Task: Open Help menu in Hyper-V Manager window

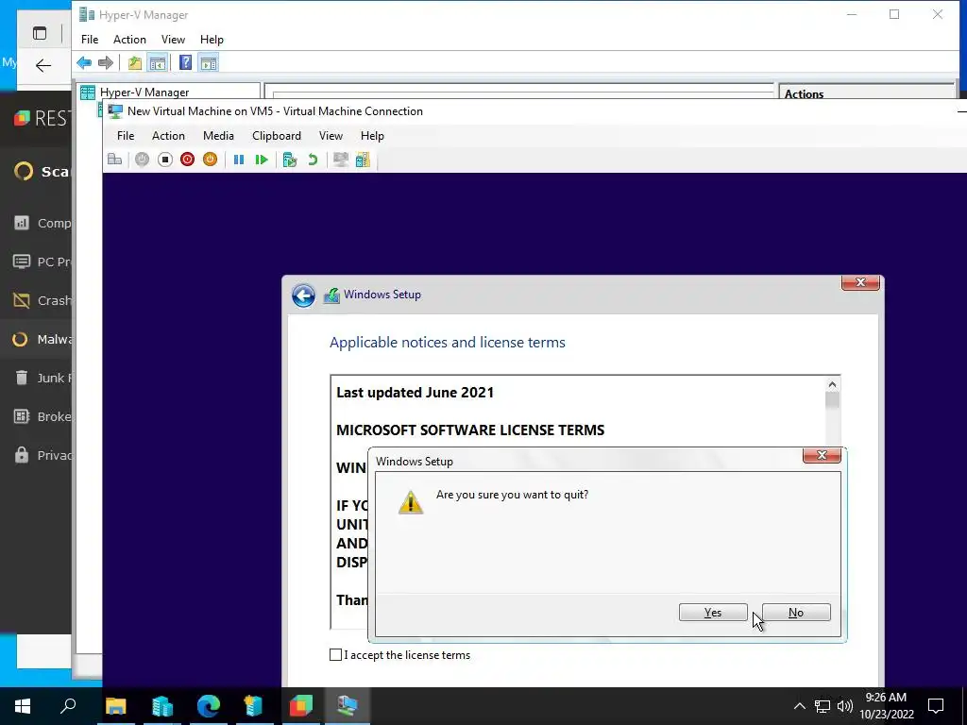Action: click(x=212, y=40)
